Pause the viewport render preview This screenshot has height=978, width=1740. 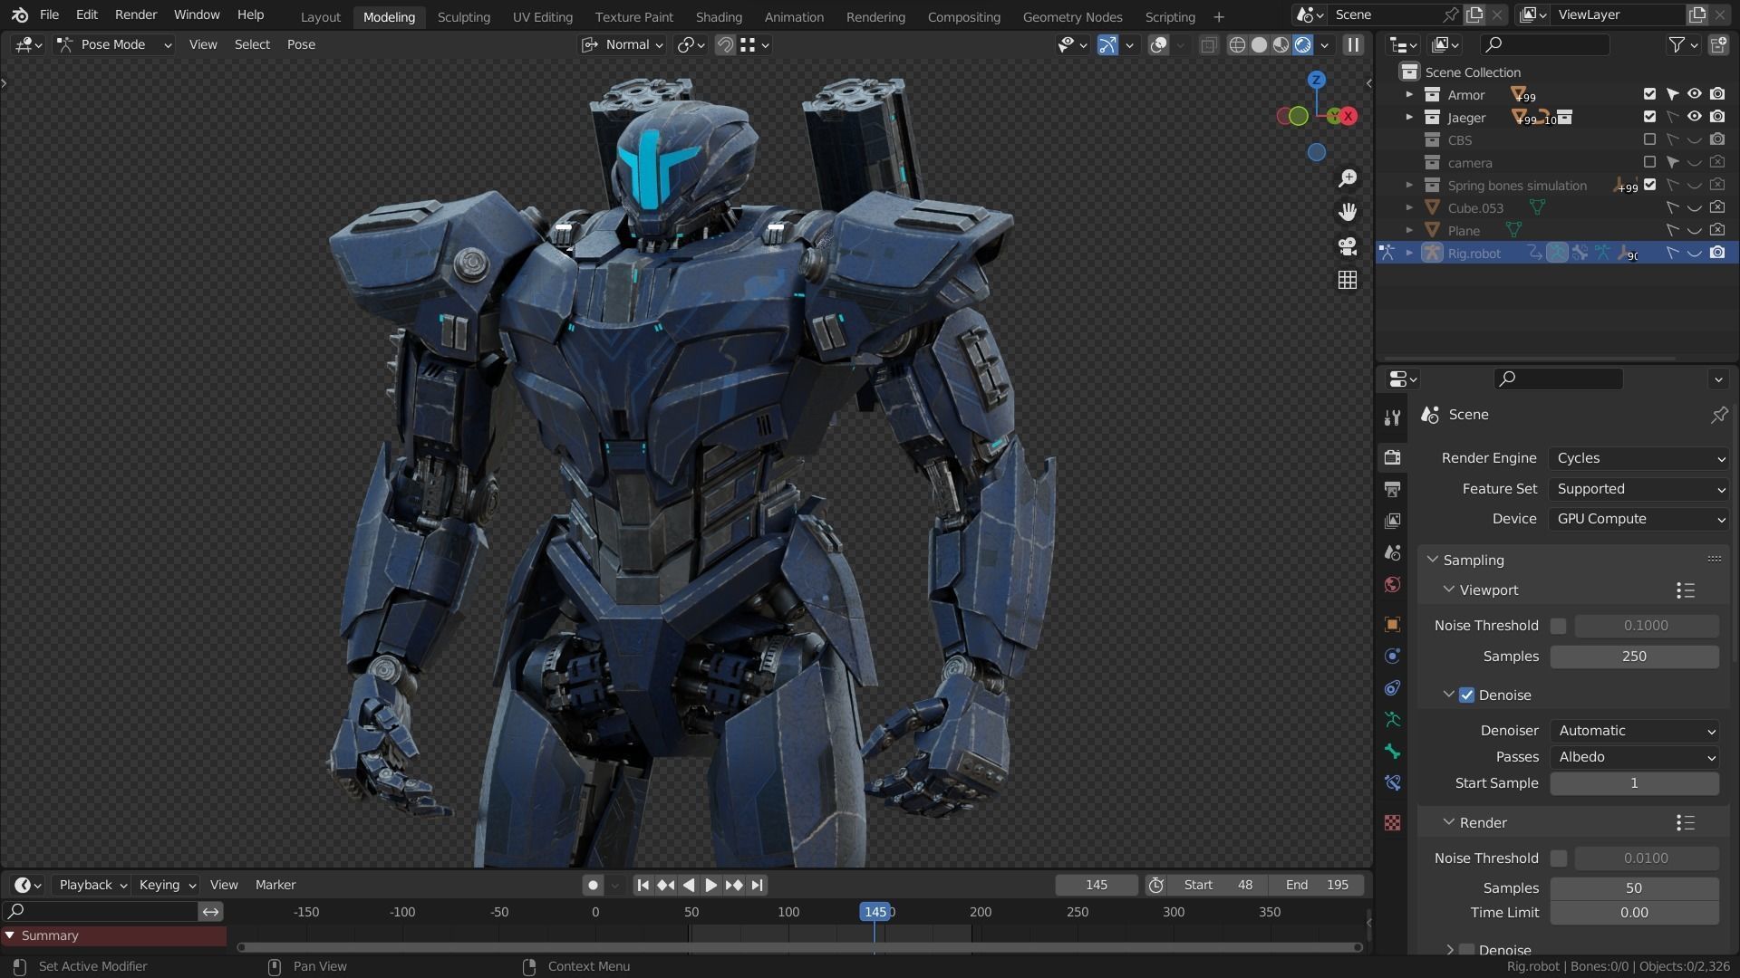click(1353, 44)
